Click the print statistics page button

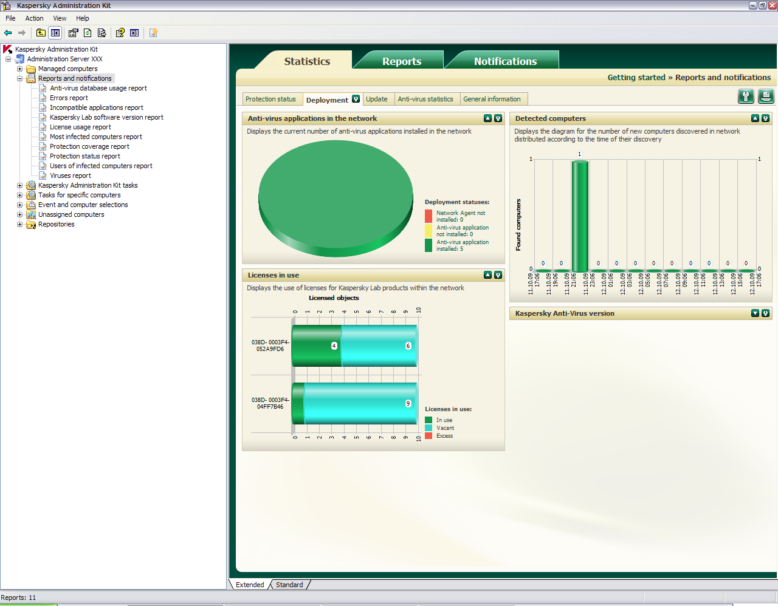click(766, 96)
